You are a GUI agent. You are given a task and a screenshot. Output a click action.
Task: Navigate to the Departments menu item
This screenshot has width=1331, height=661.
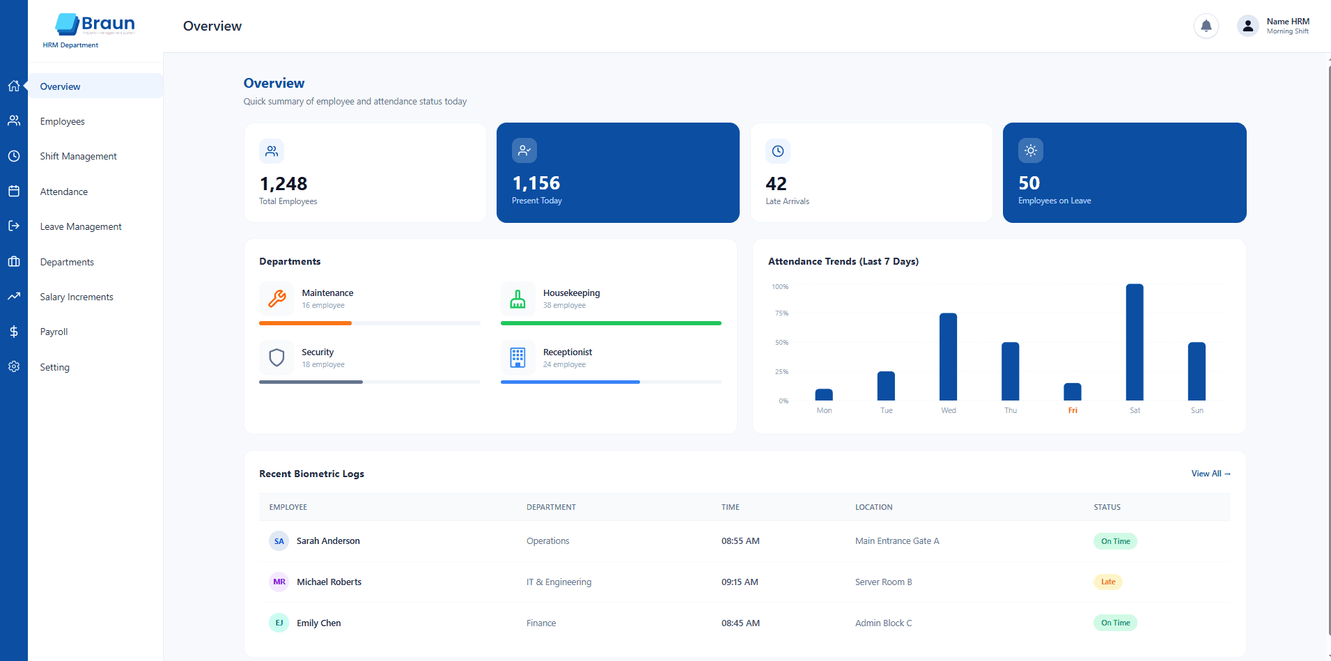95,262
